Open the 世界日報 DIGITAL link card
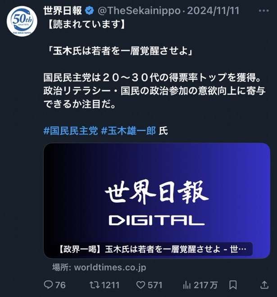 pos(157,201)
